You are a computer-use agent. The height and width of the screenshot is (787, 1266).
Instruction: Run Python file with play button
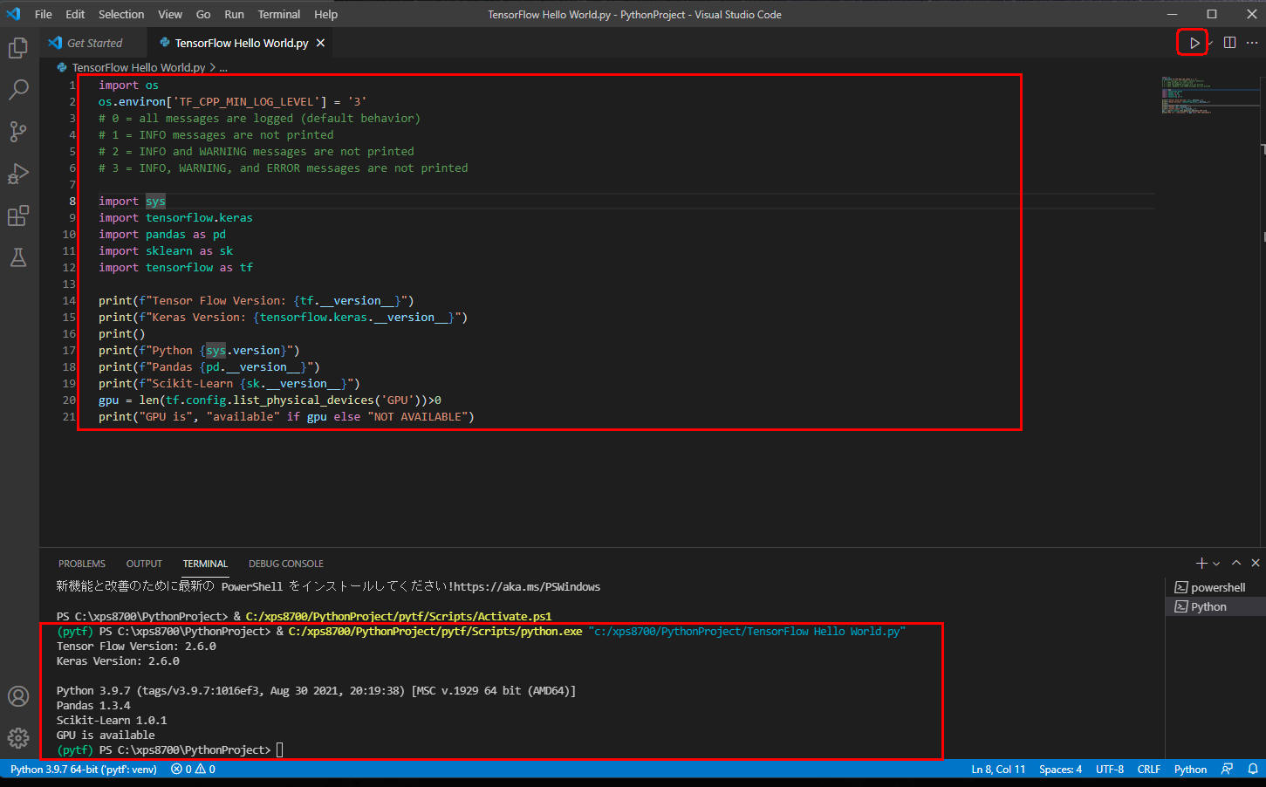click(x=1194, y=43)
